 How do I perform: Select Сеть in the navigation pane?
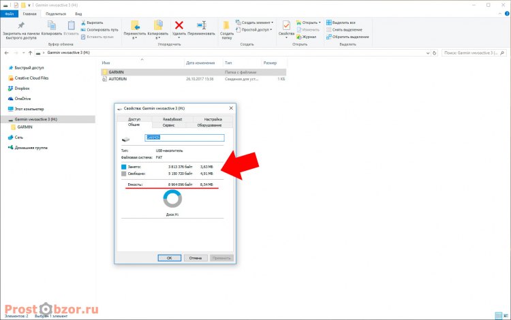tap(16, 138)
